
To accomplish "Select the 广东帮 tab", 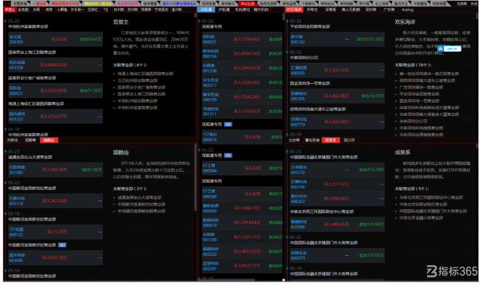I will click(x=389, y=9).
